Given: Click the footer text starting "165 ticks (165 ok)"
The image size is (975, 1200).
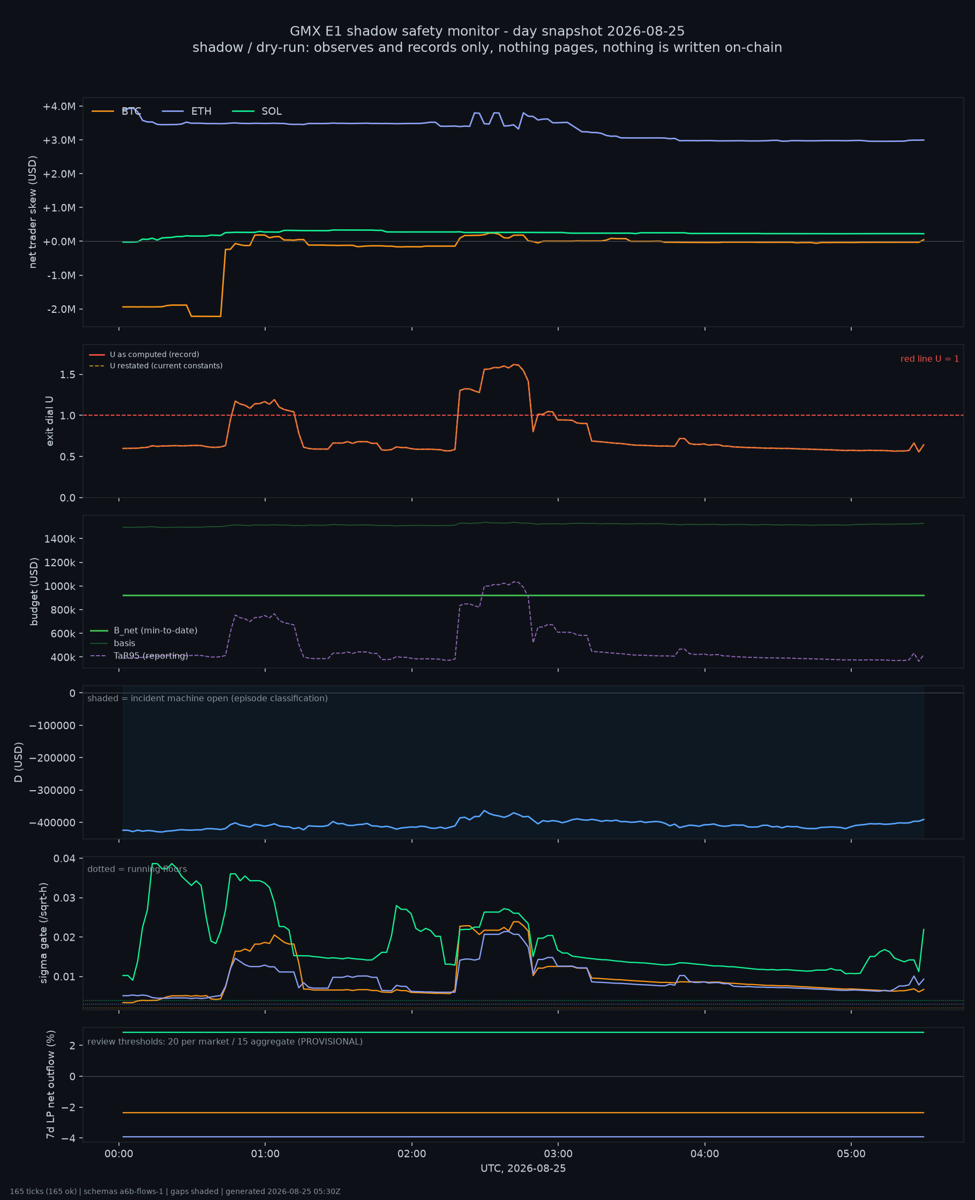Looking at the screenshot, I should click(x=175, y=1191).
